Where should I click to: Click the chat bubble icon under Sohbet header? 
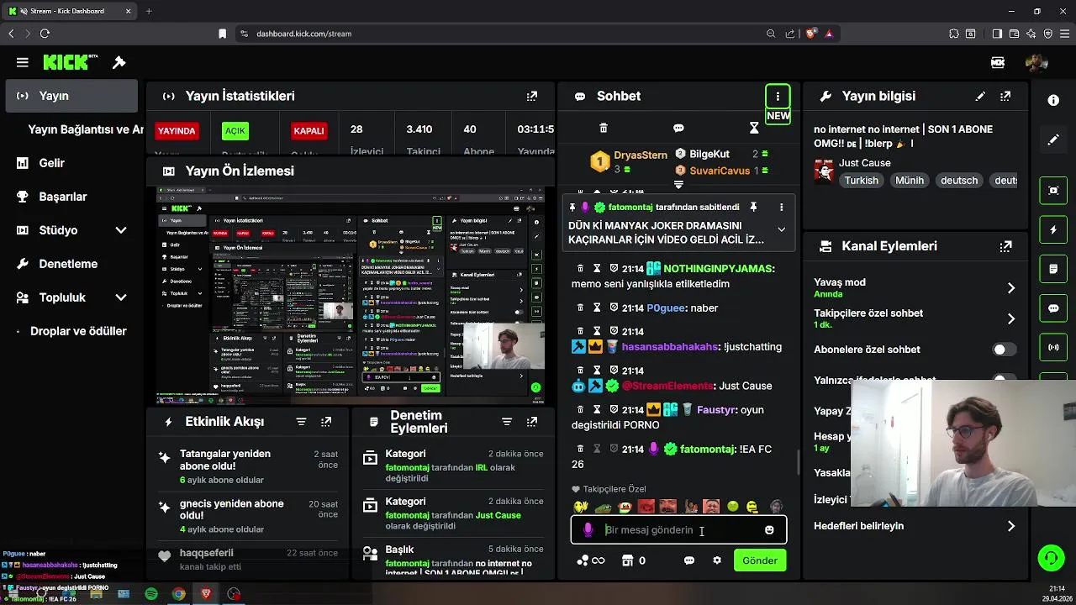click(678, 128)
